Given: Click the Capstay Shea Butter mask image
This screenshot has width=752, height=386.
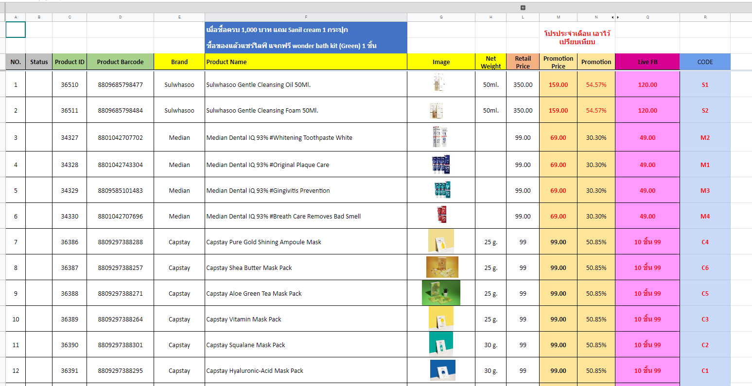Looking at the screenshot, I should [x=442, y=267].
